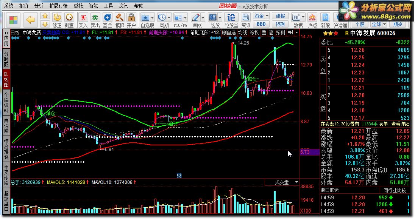Toggle 均线 moving averages display
The width and height of the screenshot is (415, 219).
242,32
